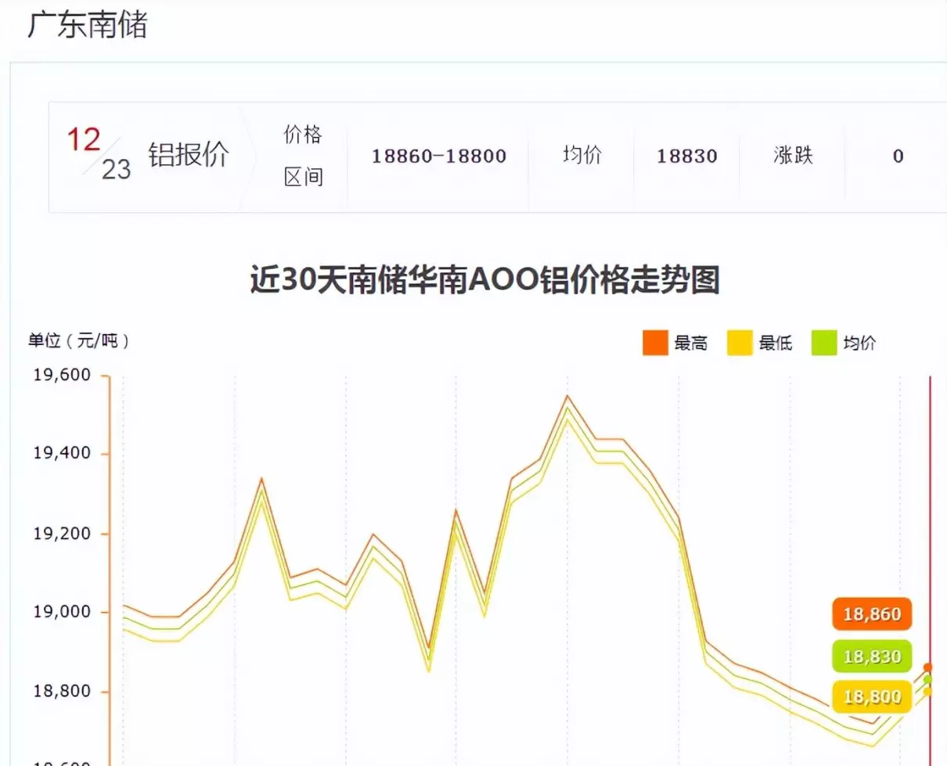Click the green end data point
This screenshot has height=766, width=947.
928,679
